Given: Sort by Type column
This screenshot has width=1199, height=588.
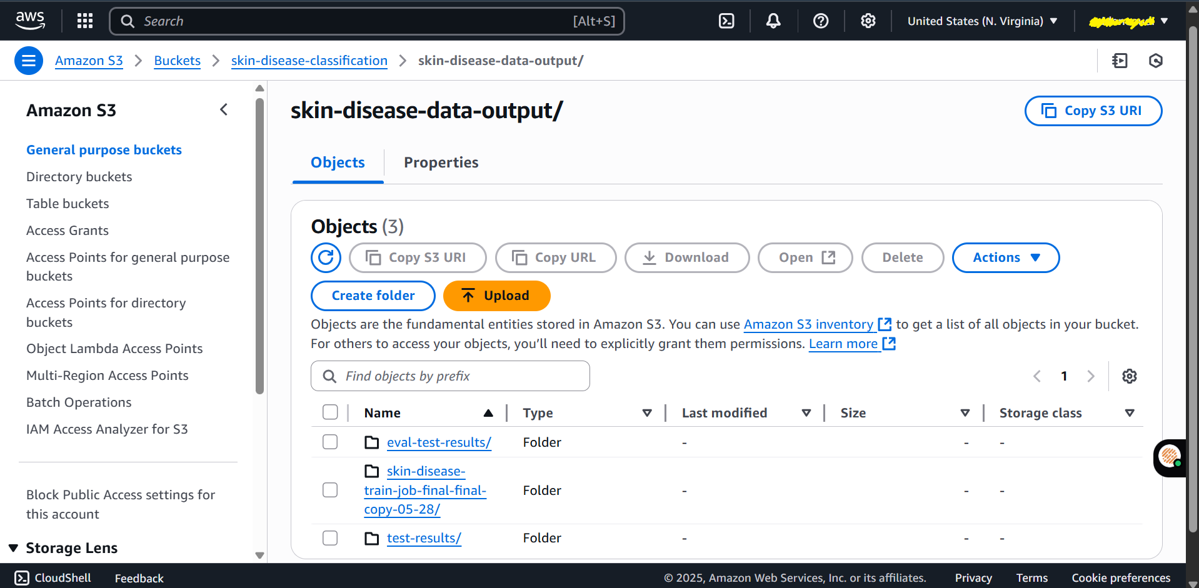Looking at the screenshot, I should 647,413.
